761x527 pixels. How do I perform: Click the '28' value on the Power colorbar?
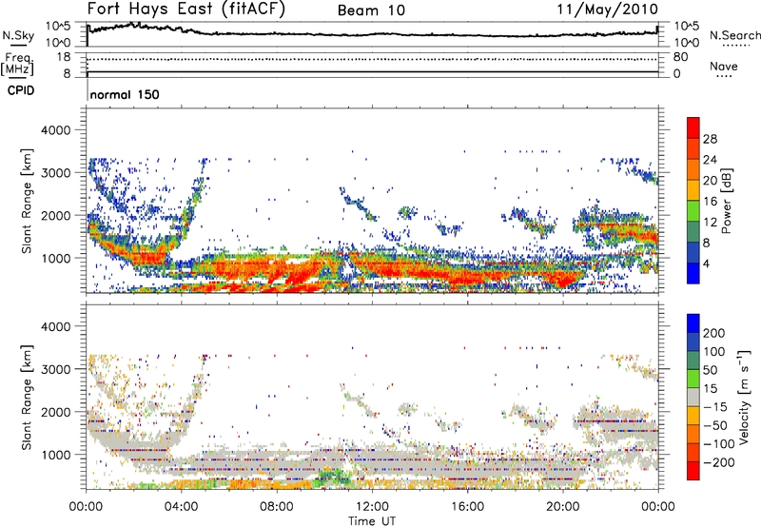click(710, 139)
